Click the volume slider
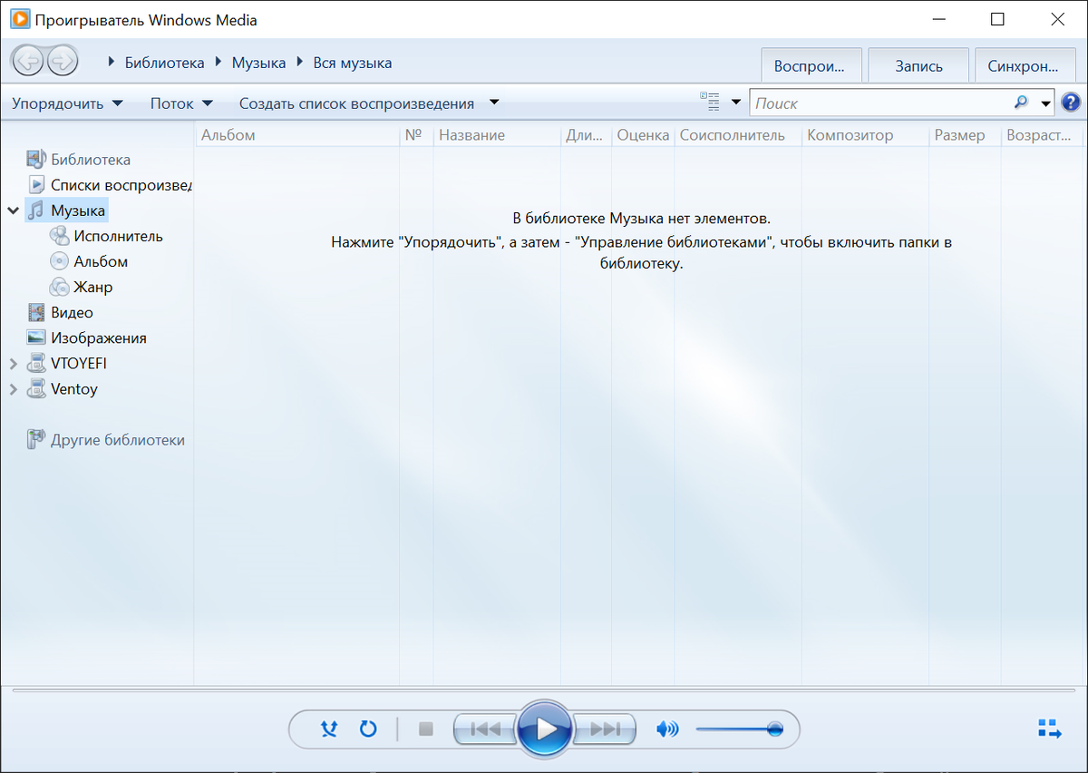This screenshot has width=1088, height=773. coord(739,729)
